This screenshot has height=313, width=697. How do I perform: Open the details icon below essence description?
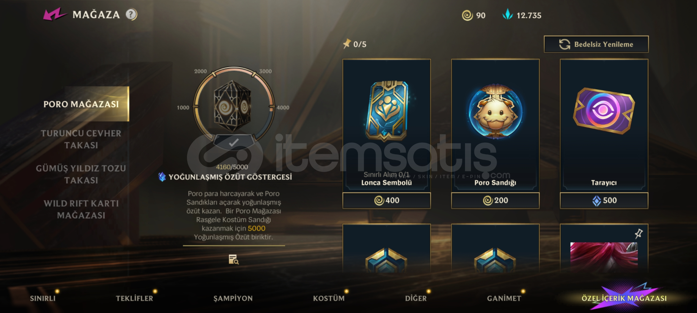[x=233, y=259]
